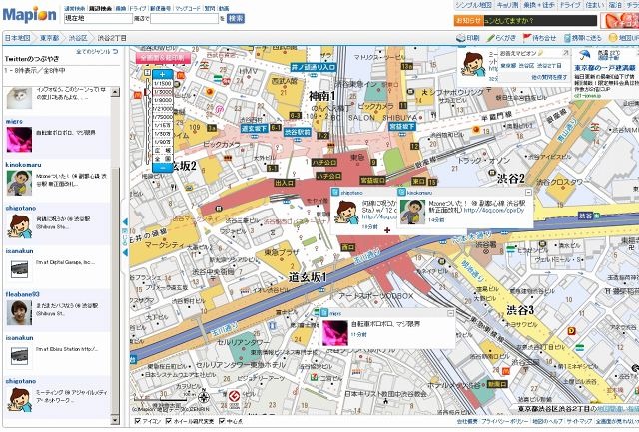Click the blue umbrella weather icon
Screen dimensions: 639x432
[584, 55]
